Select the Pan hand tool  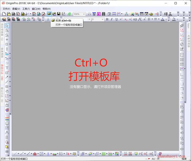click(x=7, y=91)
